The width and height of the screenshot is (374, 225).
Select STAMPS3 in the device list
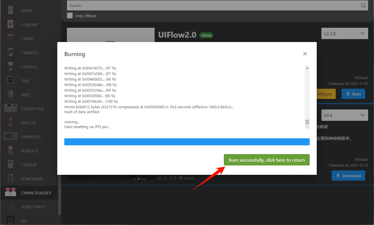(29, 53)
